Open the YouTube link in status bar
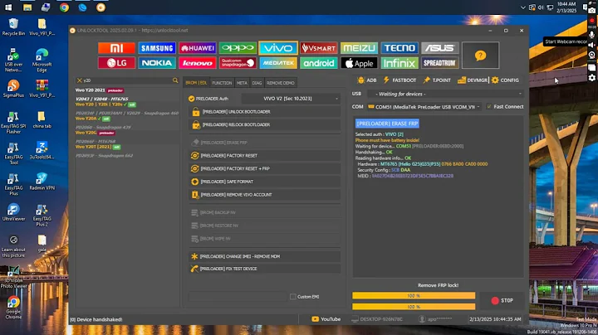The image size is (598, 335). [x=326, y=319]
